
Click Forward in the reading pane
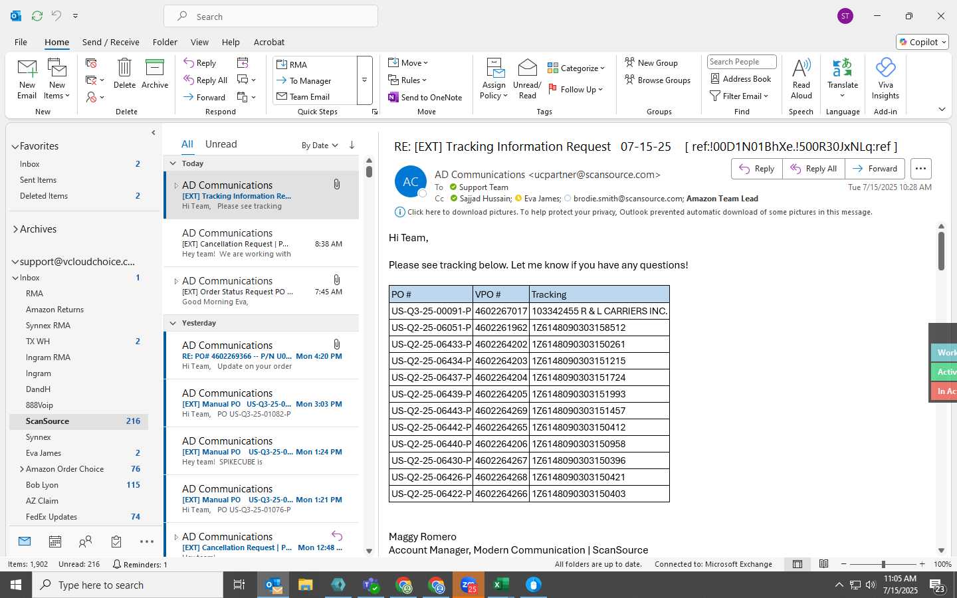875,169
